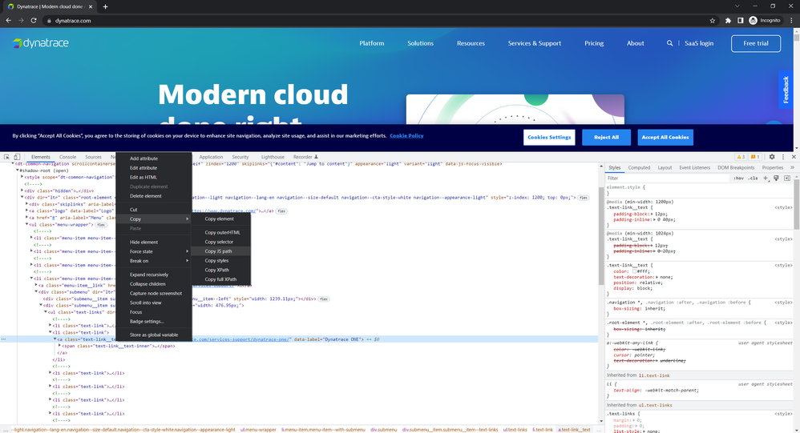Toggle the .cls element classes pane

753,178
